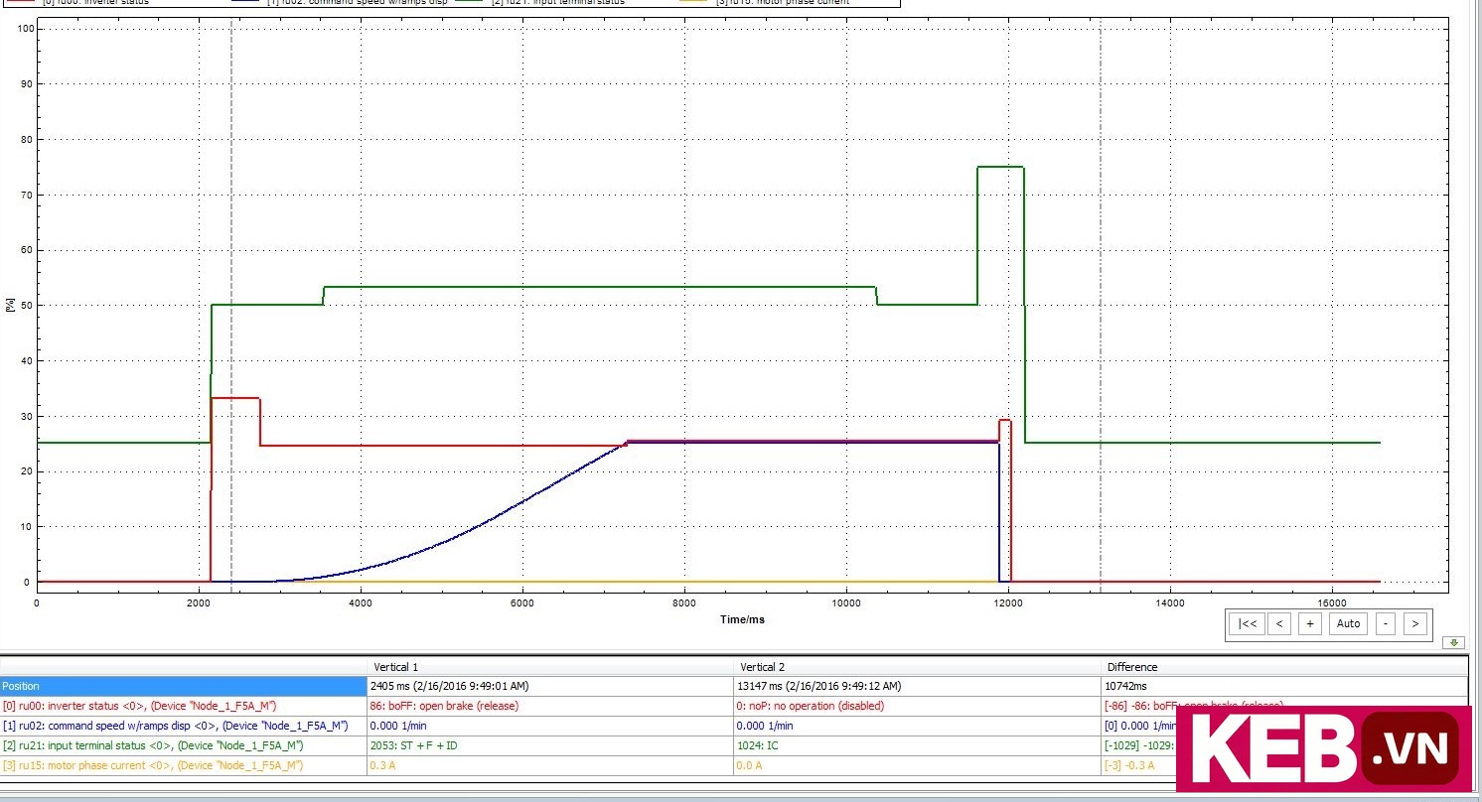
Task: Click the Vertical 1 column header
Action: pos(550,667)
